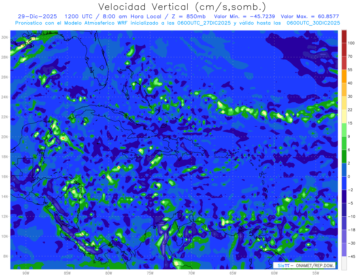This screenshot has height=277, width=358.
Task: Click the lavender swatch between -45 and -30
Action: (344, 250)
